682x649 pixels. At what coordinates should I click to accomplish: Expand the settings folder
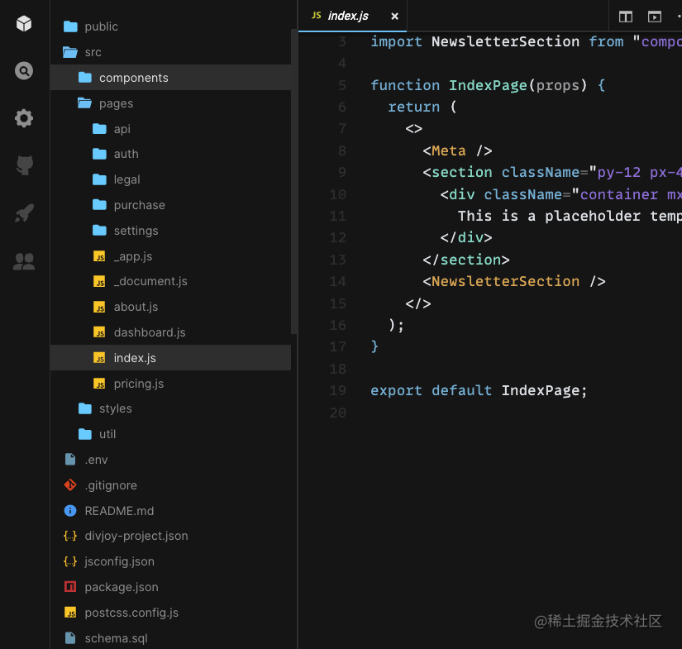coord(170,231)
